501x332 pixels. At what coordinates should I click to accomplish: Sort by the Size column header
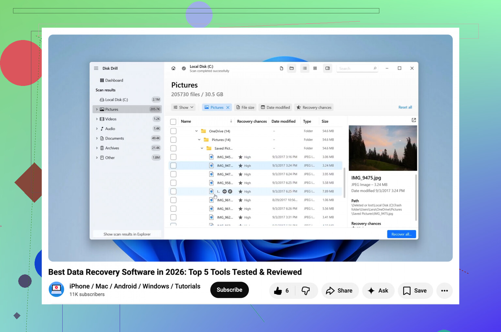tap(325, 121)
